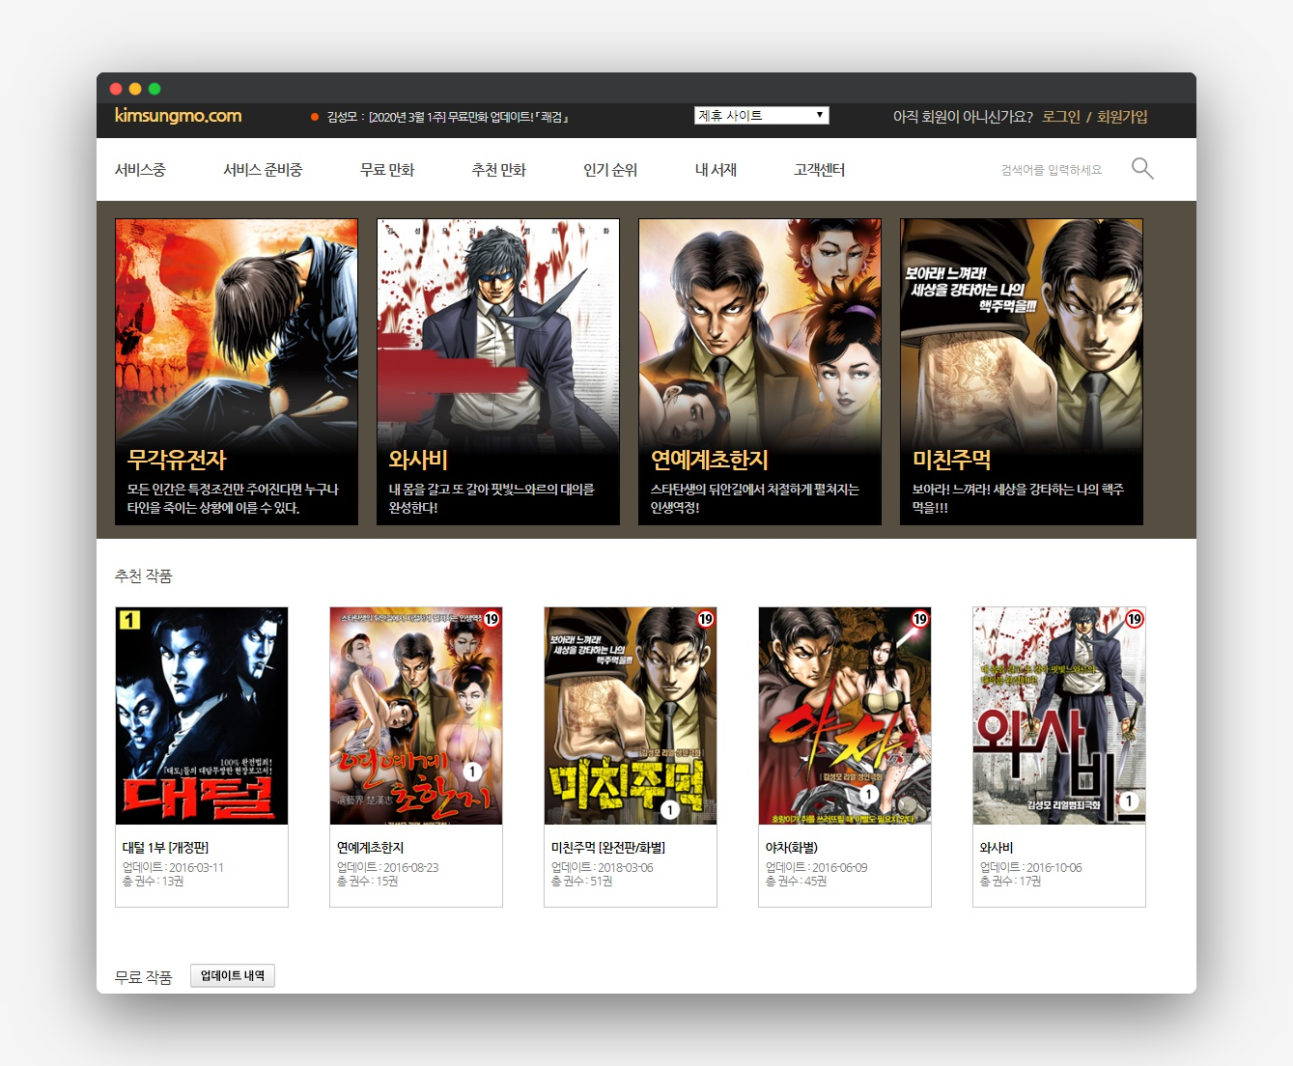
Task: Click the green maximize window button
Action: (155, 89)
